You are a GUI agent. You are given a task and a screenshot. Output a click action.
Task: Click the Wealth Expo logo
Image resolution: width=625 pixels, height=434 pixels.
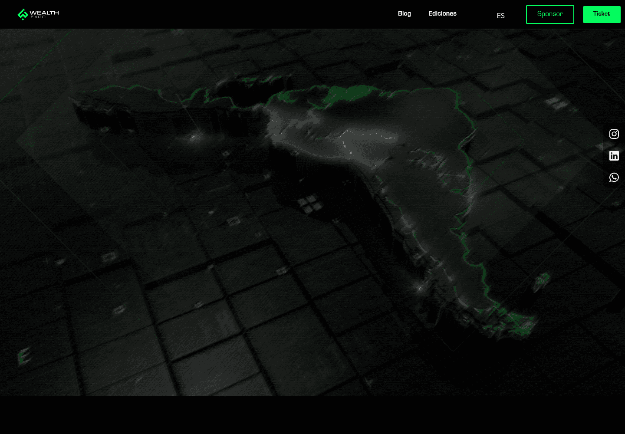pos(38,14)
